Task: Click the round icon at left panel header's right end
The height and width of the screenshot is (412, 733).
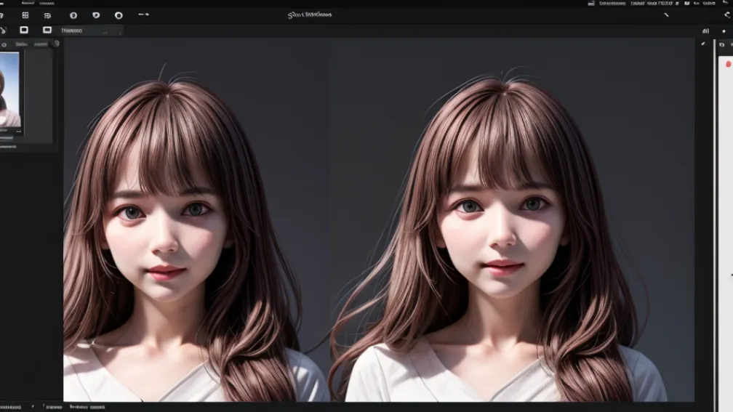Action: click(x=55, y=44)
